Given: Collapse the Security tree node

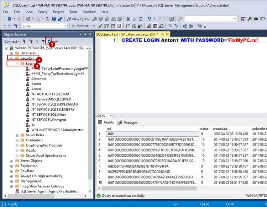Looking at the screenshot, I should pos(12,59).
